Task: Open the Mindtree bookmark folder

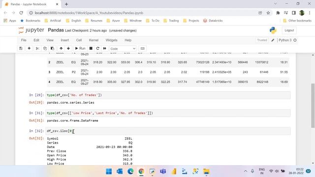Action: click(x=133, y=21)
